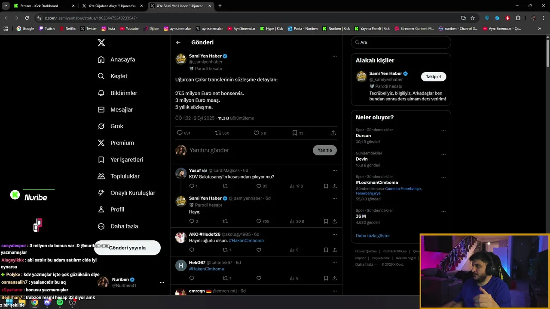
Task: Open Twitch bookmark
Action: click(47, 29)
